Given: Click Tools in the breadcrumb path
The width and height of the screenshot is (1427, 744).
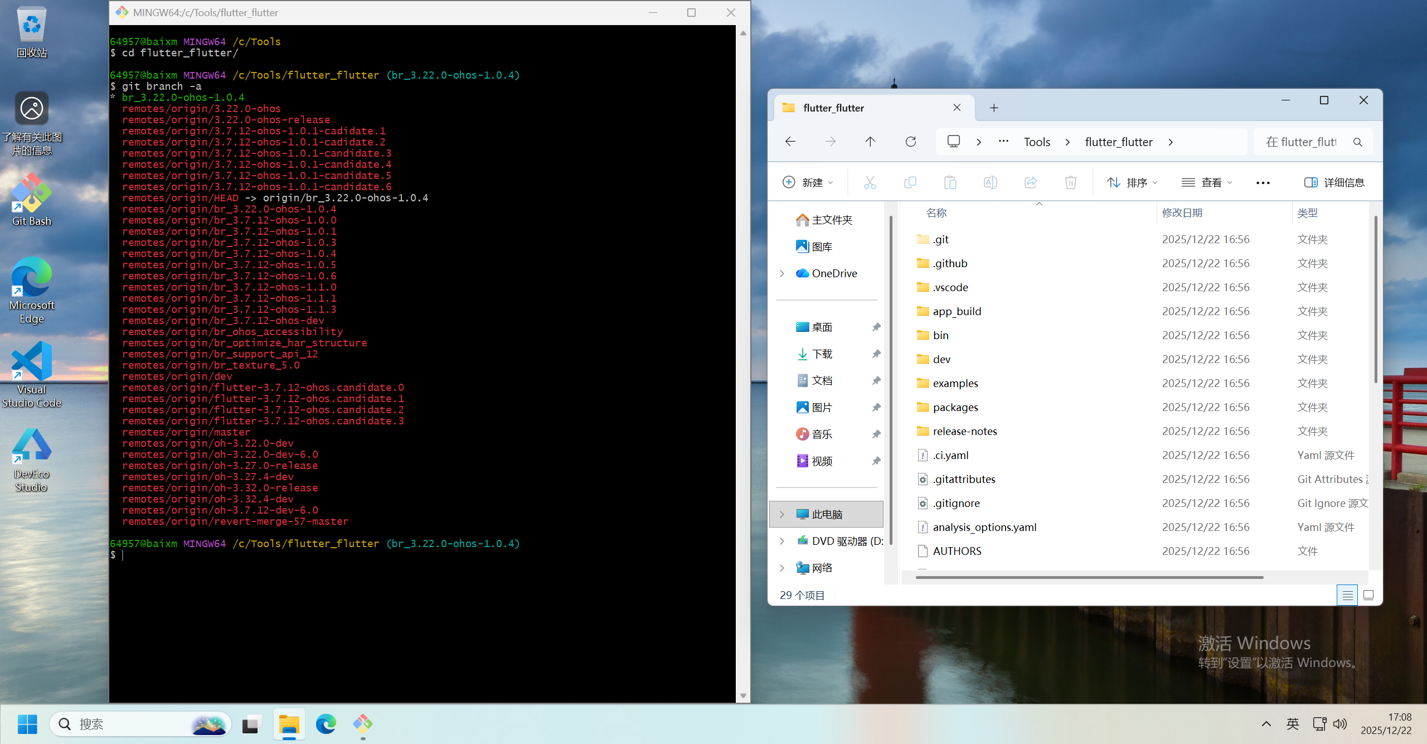Looking at the screenshot, I should [x=1037, y=142].
